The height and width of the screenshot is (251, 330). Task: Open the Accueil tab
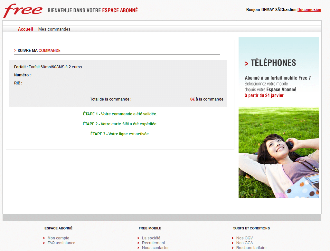25,29
